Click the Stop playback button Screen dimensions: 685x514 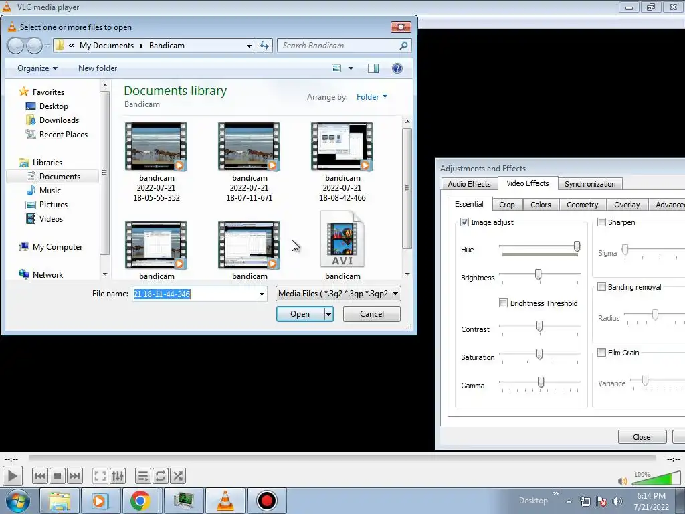click(58, 476)
